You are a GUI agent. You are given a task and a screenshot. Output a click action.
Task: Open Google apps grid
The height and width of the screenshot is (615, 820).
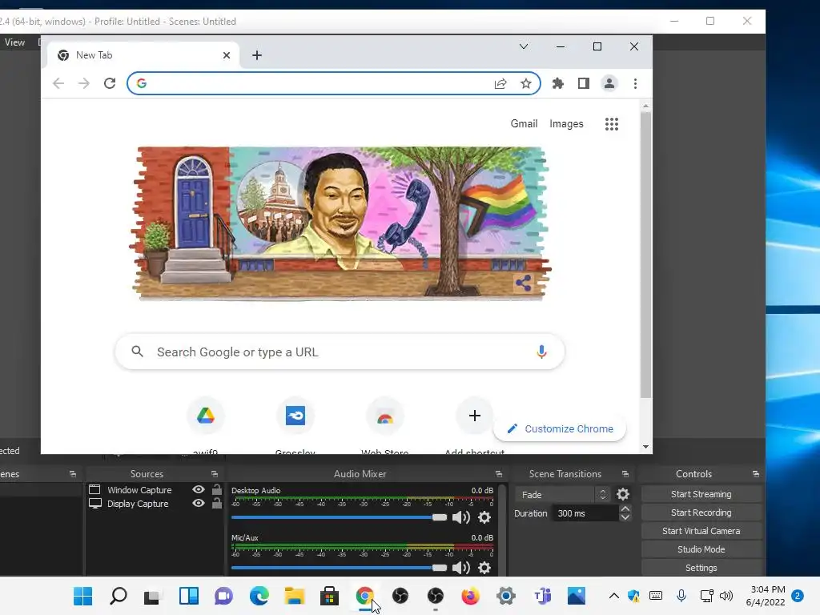pos(611,124)
